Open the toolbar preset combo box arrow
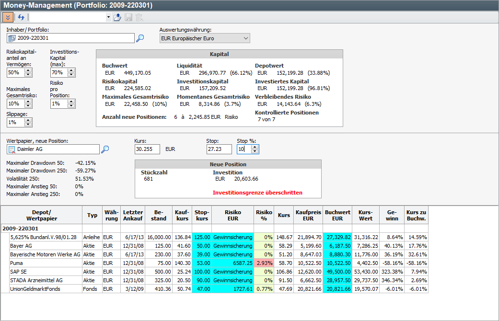 pos(108,17)
